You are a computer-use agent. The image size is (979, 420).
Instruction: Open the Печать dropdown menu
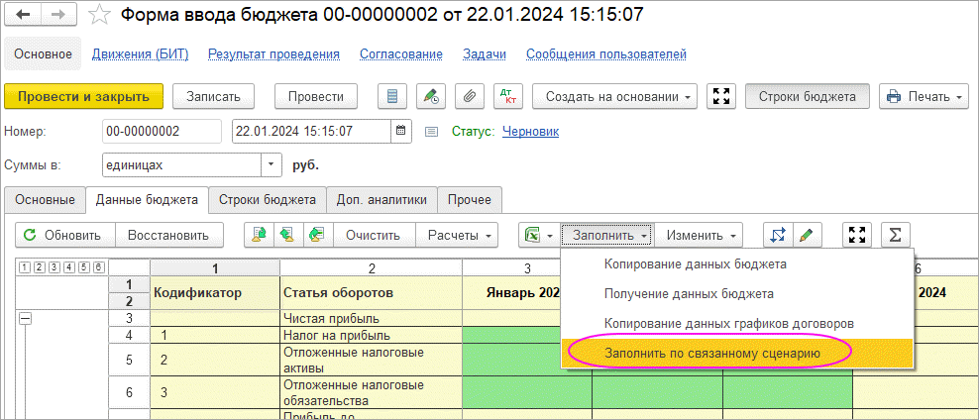[924, 96]
